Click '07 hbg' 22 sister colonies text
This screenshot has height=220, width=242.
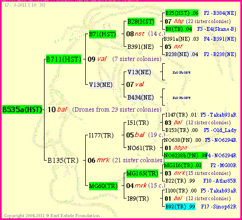(x=197, y=21)
